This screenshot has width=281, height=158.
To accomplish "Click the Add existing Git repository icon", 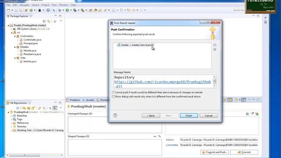I will pyautogui.click(x=24, y=108).
